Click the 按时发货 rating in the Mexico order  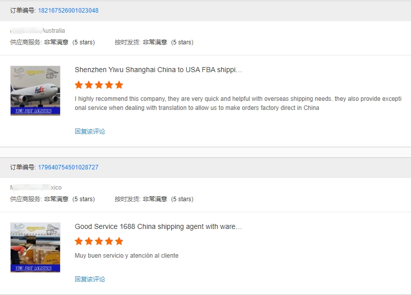[154, 199]
